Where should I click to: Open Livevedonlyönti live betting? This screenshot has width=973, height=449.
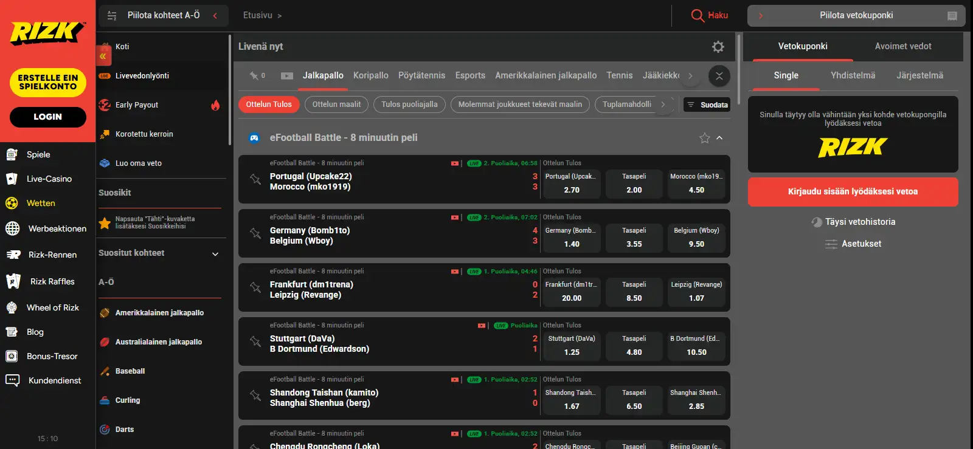142,76
